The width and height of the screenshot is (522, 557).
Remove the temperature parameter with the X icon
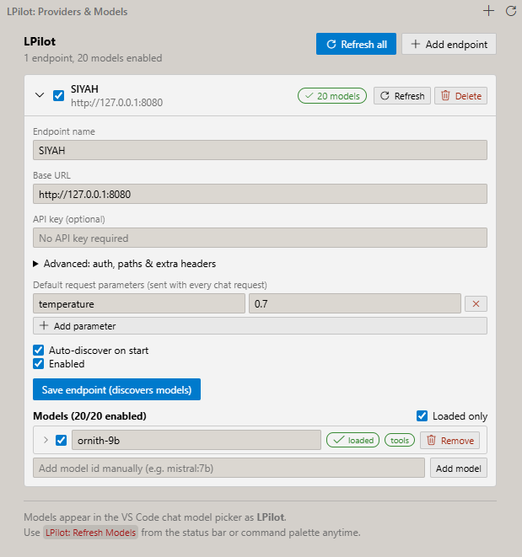point(476,303)
